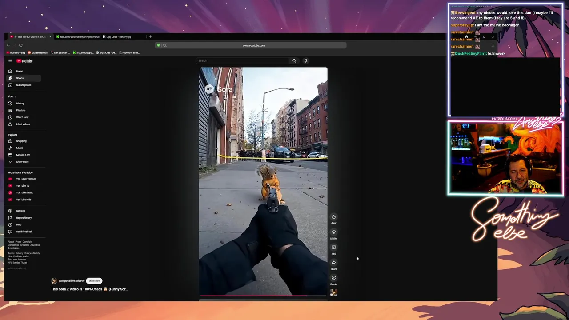The width and height of the screenshot is (569, 320).
Task: Open Report history
Action: coord(24,218)
